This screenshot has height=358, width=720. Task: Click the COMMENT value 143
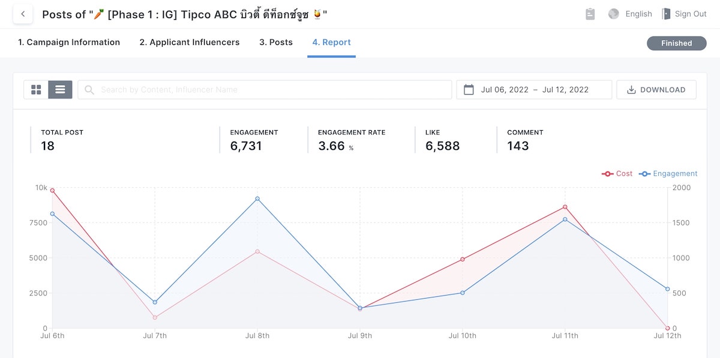click(x=518, y=146)
